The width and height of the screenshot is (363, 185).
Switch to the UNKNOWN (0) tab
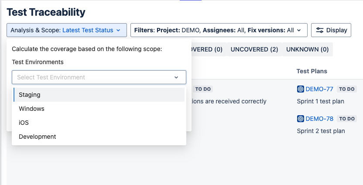click(x=307, y=49)
